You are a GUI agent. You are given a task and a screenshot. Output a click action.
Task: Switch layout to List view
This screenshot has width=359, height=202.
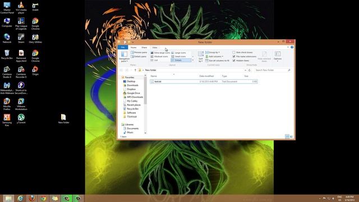pyautogui.click(x=154, y=60)
